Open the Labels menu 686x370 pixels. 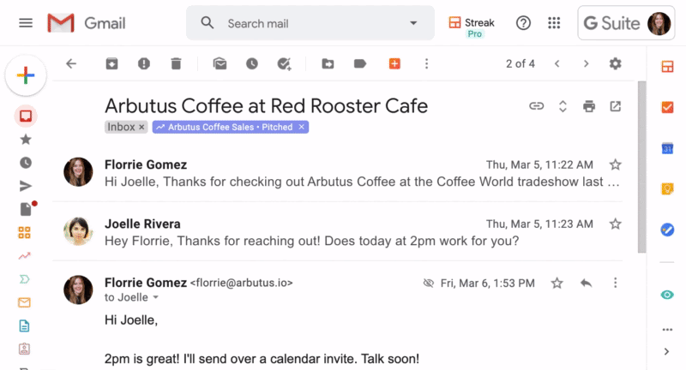360,63
